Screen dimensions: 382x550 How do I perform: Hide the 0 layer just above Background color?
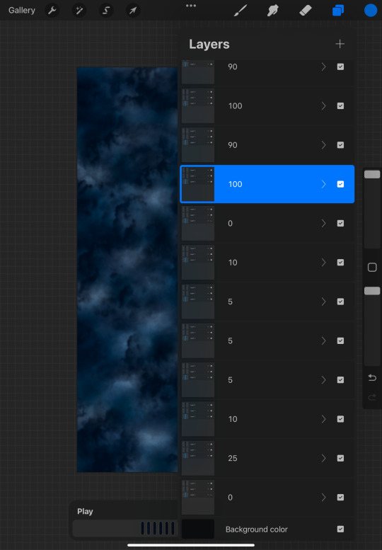click(x=340, y=497)
